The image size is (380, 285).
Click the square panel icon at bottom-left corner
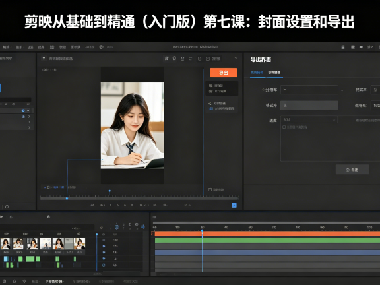click(x=5, y=281)
